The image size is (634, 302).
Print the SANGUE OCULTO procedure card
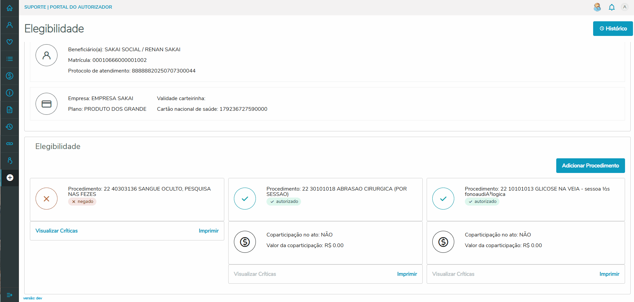coord(209,231)
